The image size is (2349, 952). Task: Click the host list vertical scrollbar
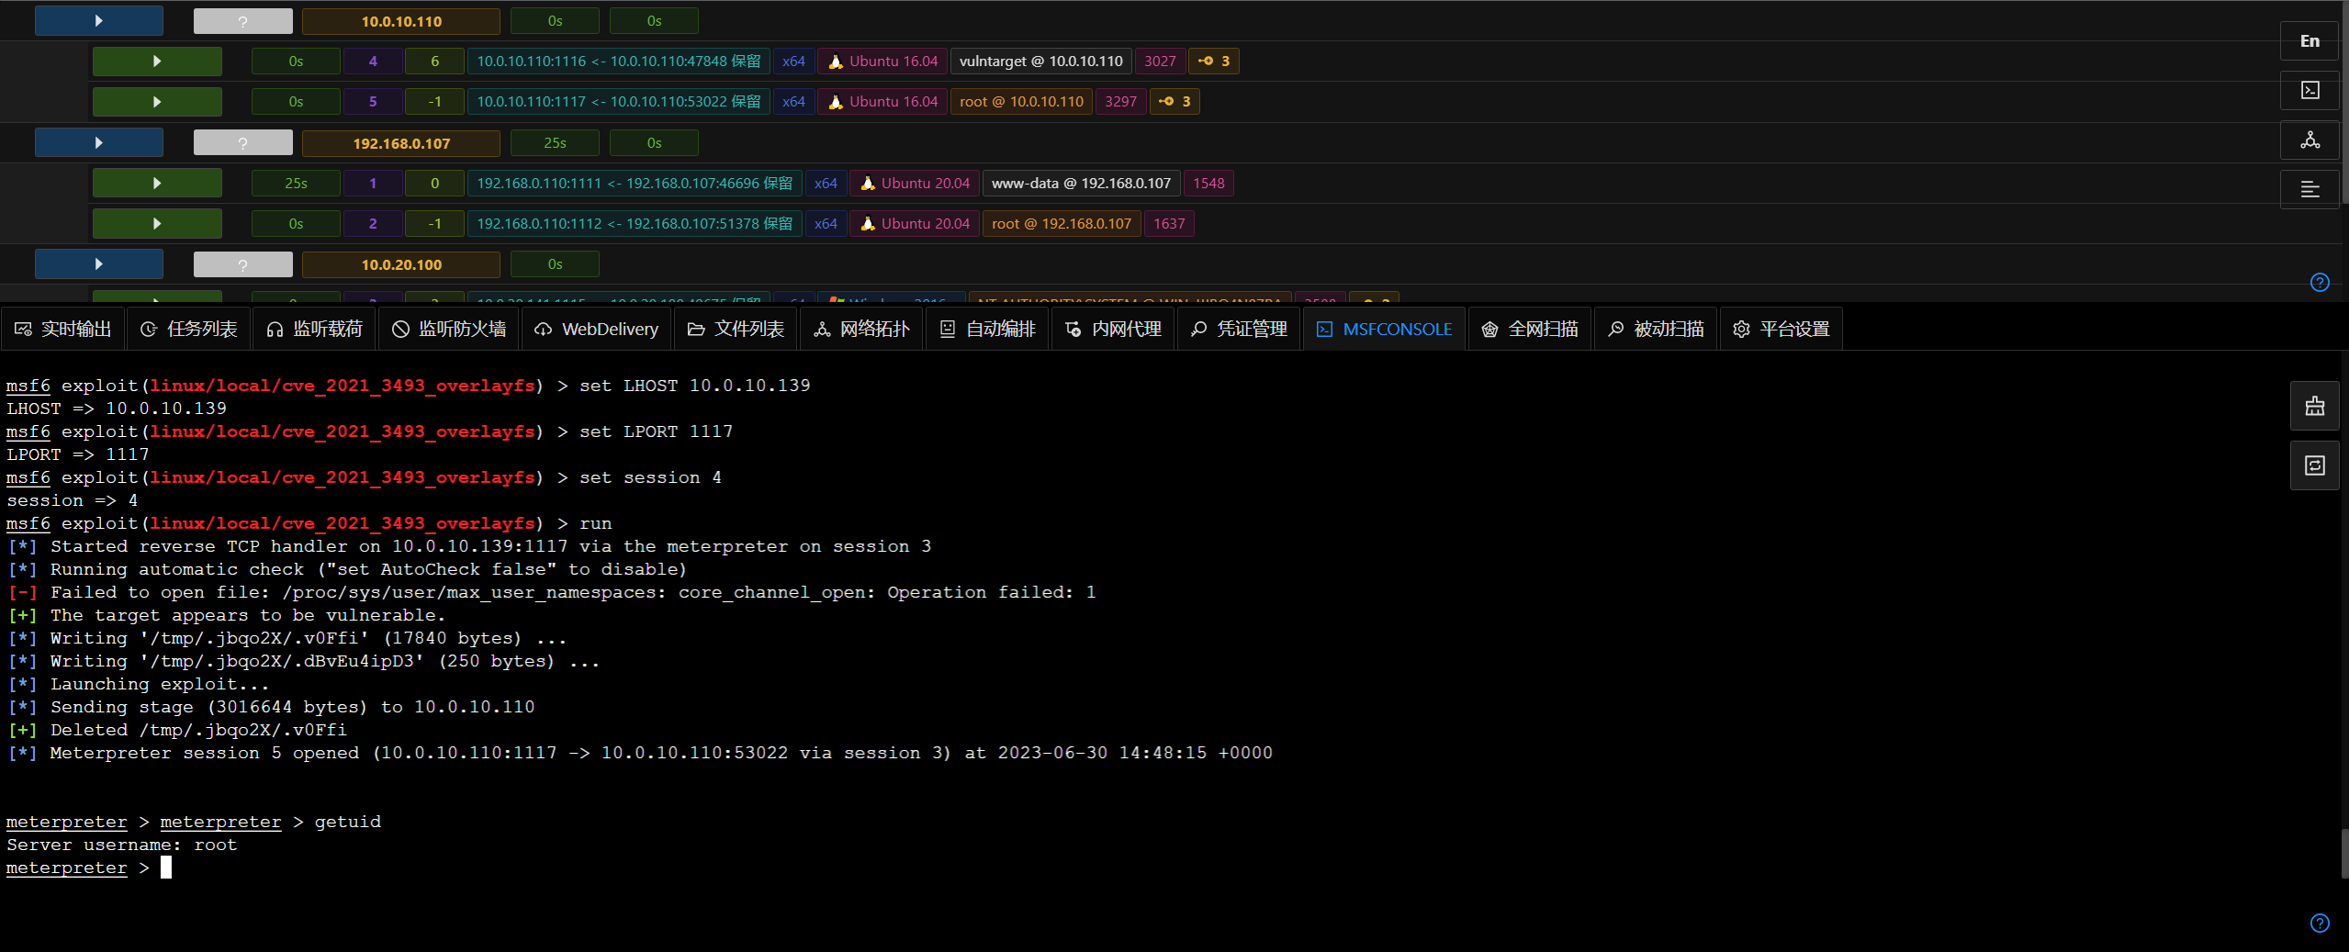[x=2343, y=101]
